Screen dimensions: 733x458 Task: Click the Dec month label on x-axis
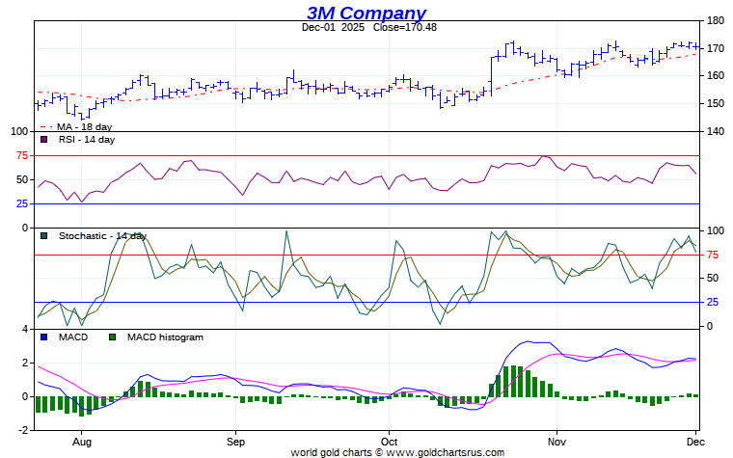point(695,442)
